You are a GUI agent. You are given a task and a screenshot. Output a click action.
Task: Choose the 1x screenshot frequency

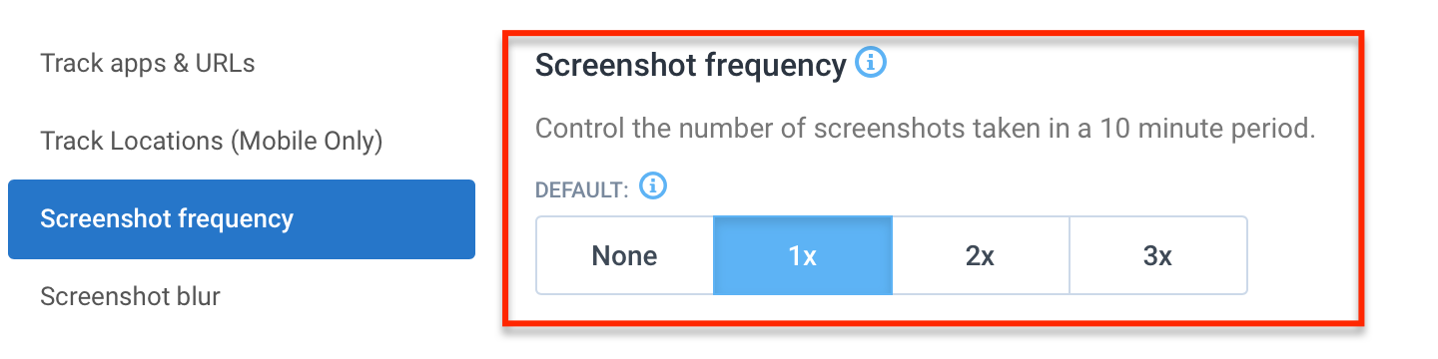(803, 256)
